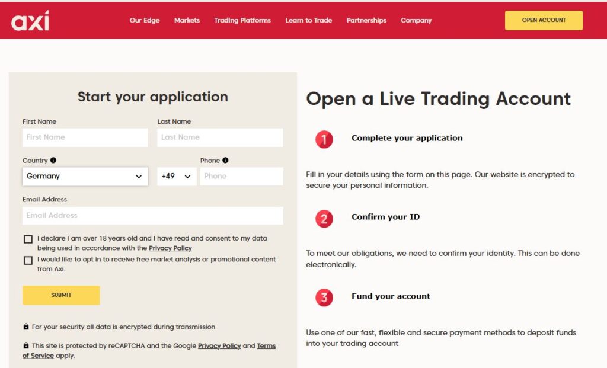Click the Open Account button
Viewport: 607px width, 368px height.
(544, 20)
